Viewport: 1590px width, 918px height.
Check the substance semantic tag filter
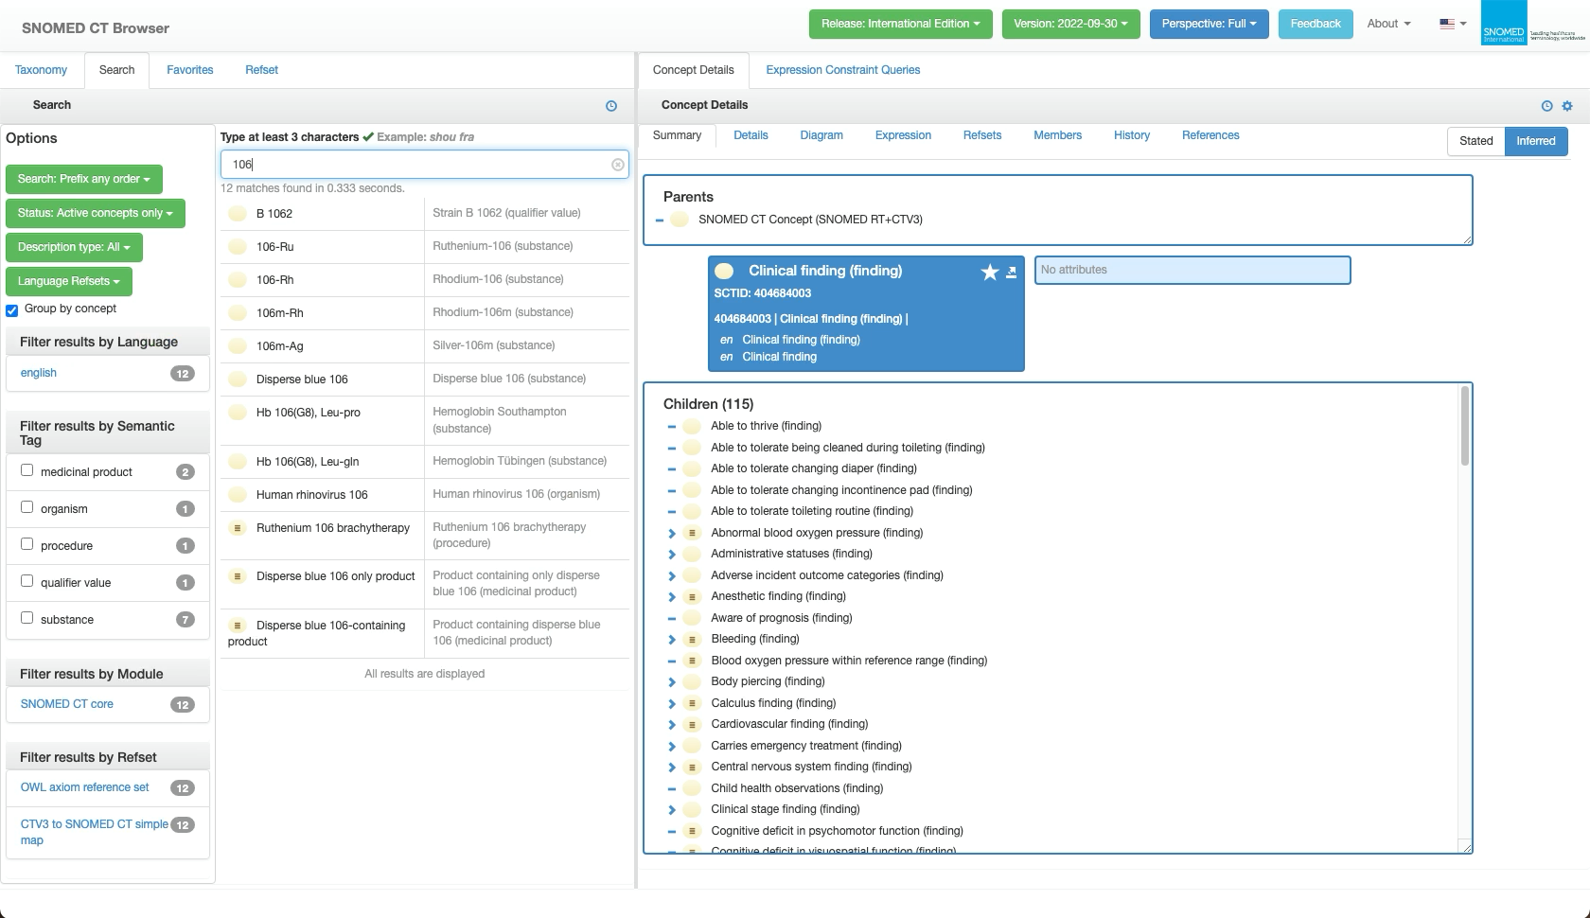pyautogui.click(x=27, y=618)
